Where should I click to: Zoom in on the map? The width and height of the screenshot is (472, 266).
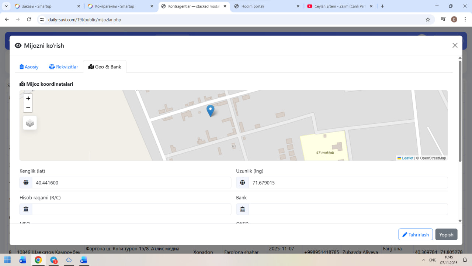[x=28, y=99]
